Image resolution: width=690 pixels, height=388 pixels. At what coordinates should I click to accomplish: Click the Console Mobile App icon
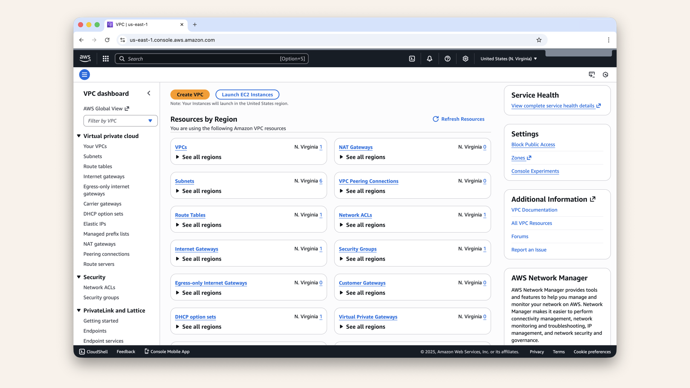pos(146,351)
